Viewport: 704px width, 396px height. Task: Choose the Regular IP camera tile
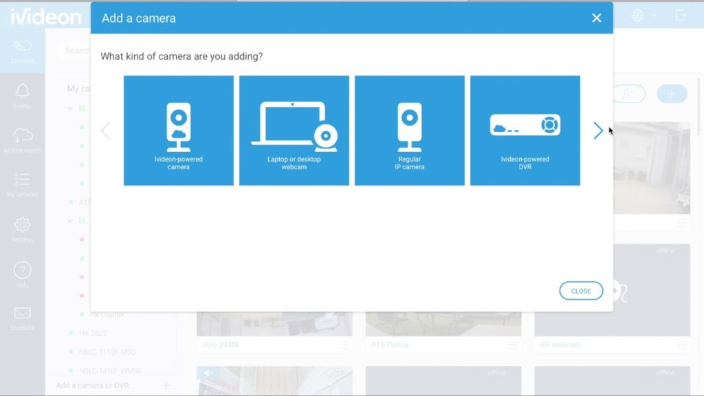(410, 131)
